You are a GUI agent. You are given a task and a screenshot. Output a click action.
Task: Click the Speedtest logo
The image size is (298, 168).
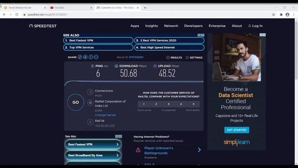pos(43,26)
